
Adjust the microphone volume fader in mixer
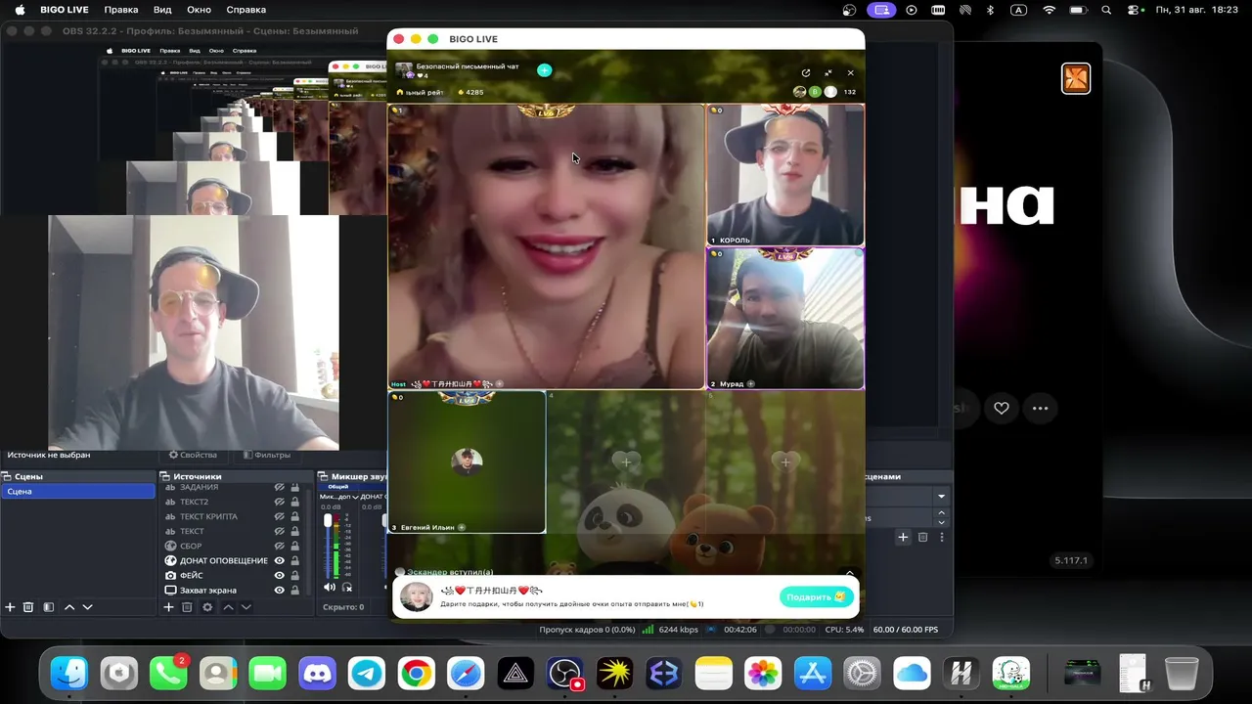[328, 521]
